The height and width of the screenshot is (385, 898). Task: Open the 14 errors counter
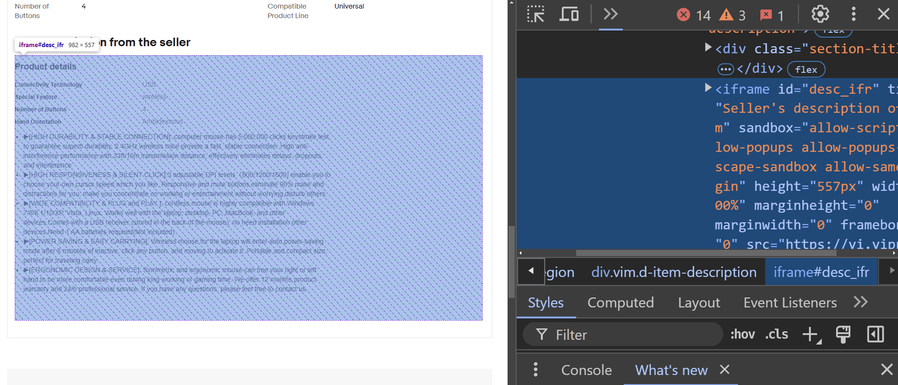click(x=694, y=15)
